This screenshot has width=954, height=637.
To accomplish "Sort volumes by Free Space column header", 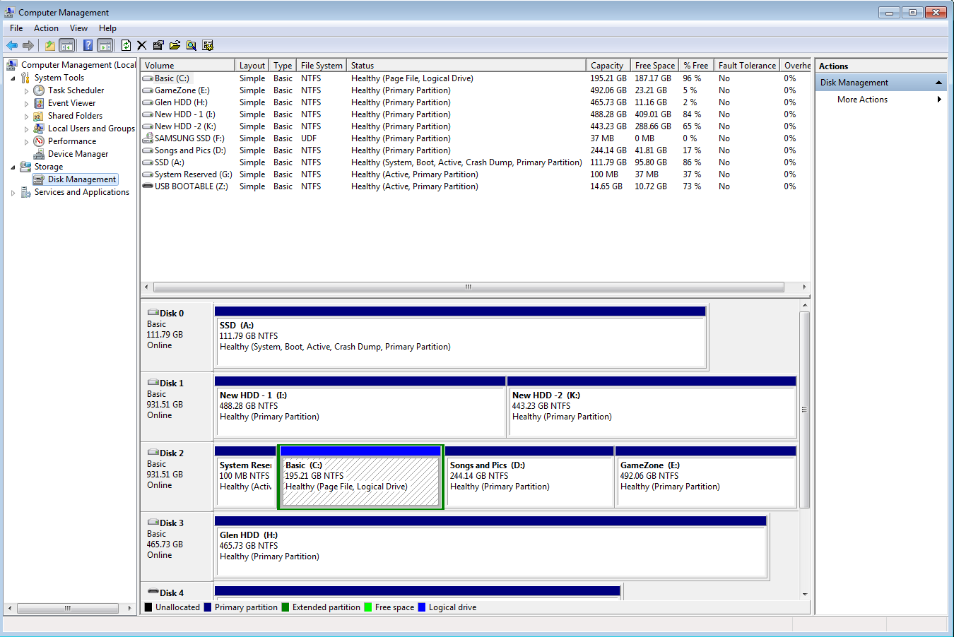I will click(x=654, y=65).
